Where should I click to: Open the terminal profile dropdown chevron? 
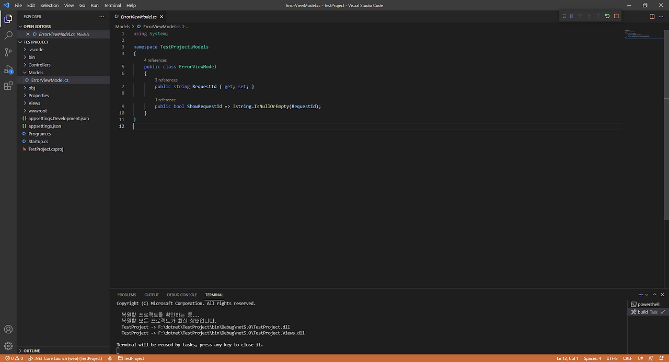coord(647,294)
